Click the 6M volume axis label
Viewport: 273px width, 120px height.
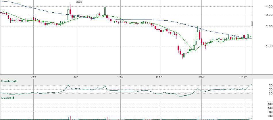(270, 108)
